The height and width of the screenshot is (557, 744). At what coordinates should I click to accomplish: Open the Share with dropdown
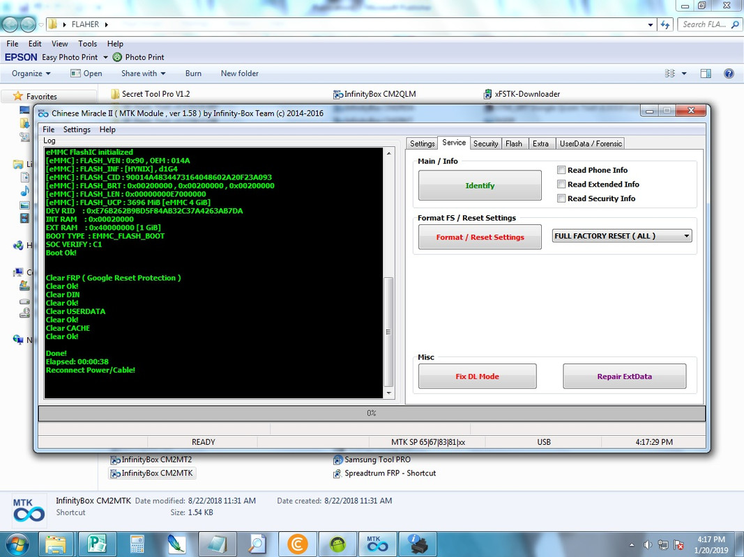(144, 73)
